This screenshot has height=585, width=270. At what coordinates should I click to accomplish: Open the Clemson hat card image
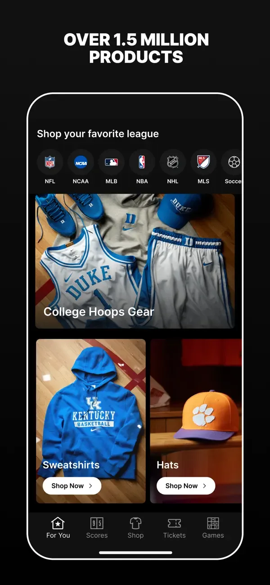click(x=196, y=421)
